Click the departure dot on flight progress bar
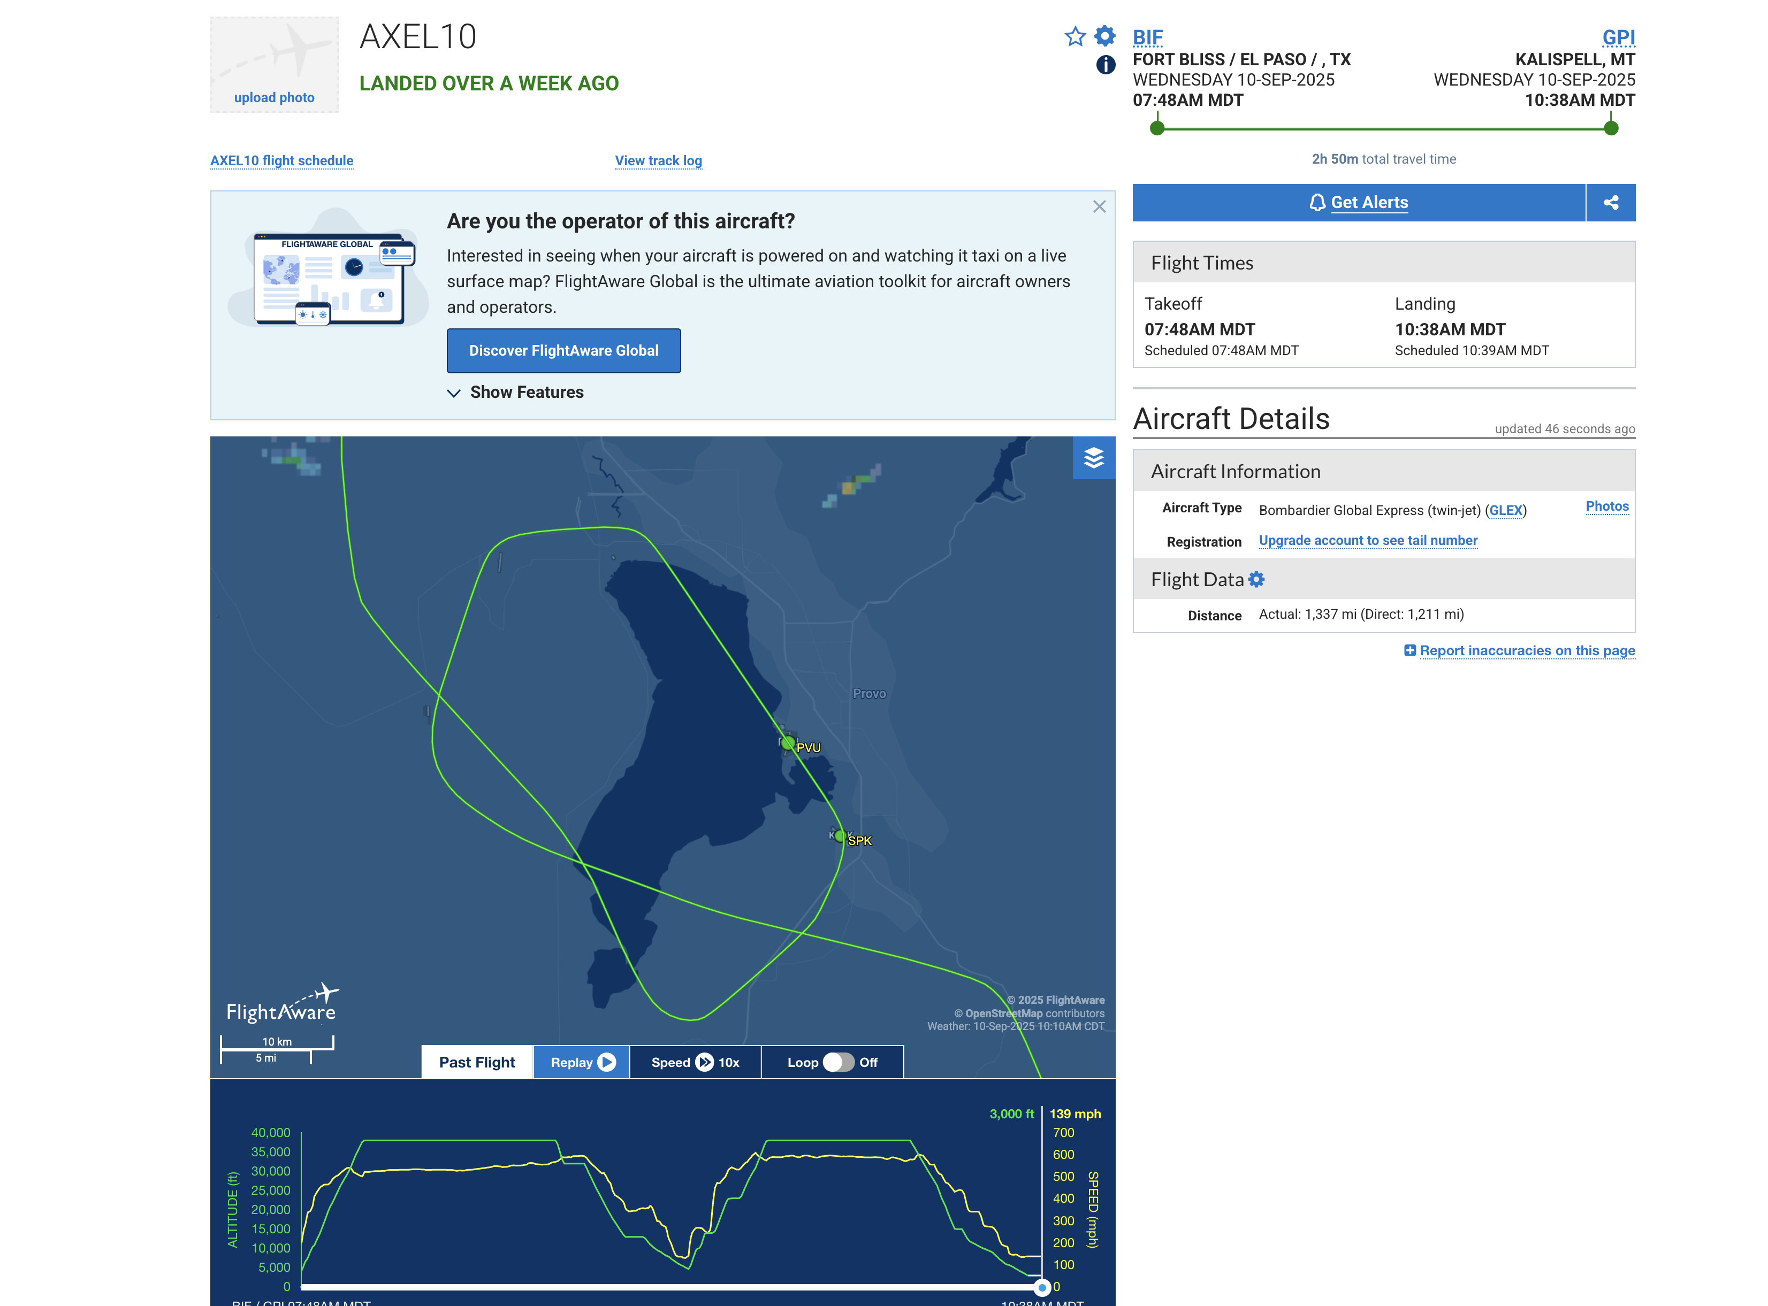Viewport: 1768px width, 1306px height. point(1157,128)
